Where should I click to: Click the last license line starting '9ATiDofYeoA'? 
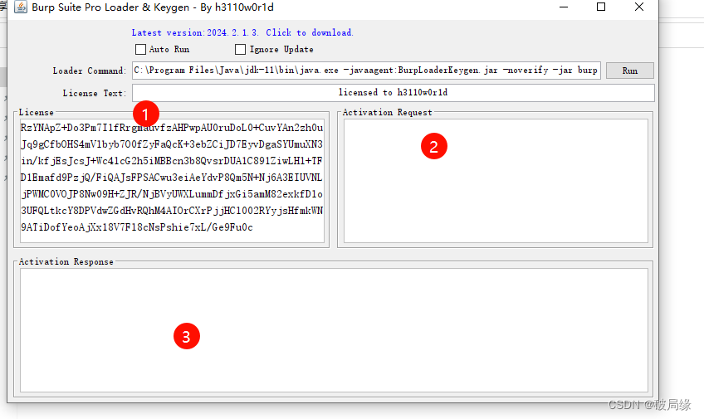[x=137, y=227]
